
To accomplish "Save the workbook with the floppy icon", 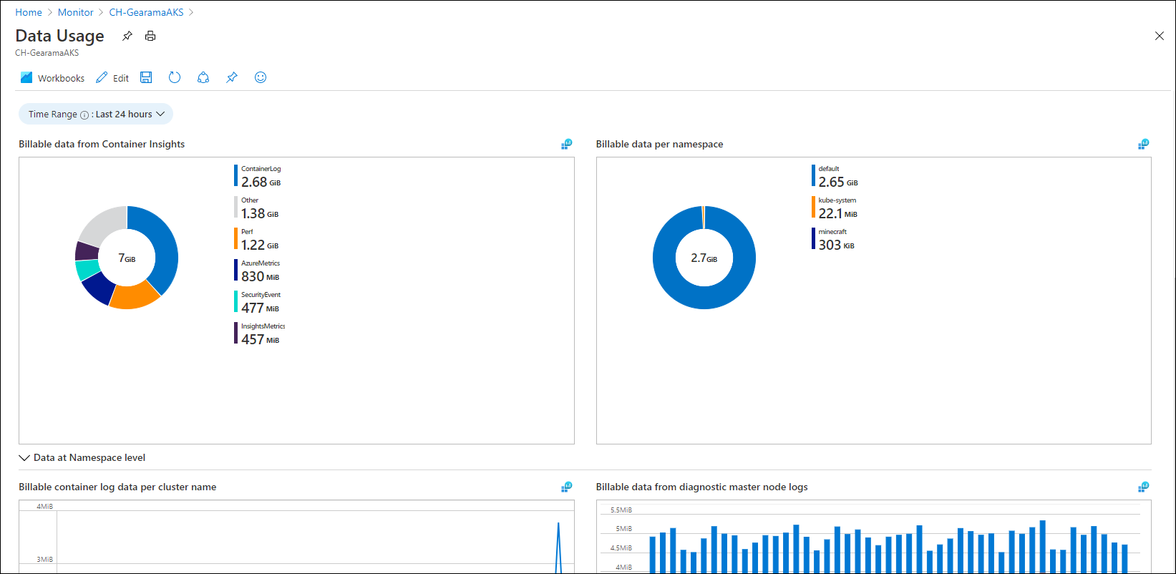I will click(146, 77).
